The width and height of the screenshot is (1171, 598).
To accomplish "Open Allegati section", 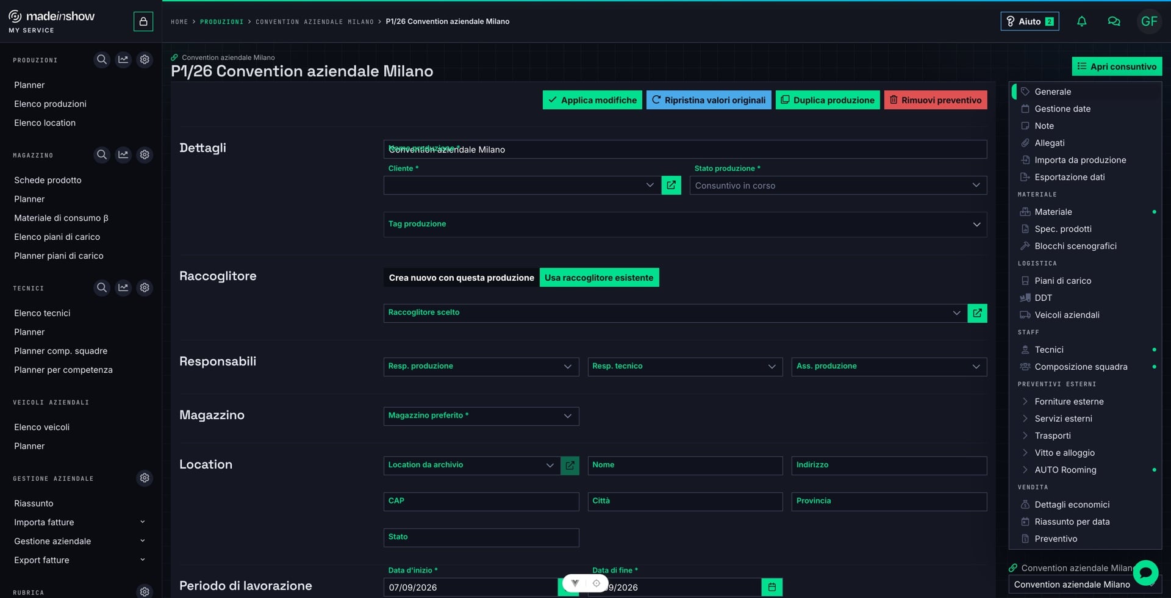I will [1086, 143].
